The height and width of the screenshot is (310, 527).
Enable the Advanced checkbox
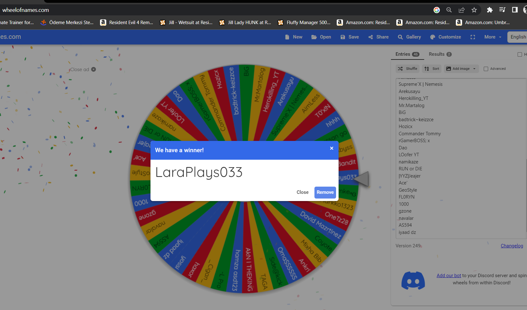pos(486,69)
